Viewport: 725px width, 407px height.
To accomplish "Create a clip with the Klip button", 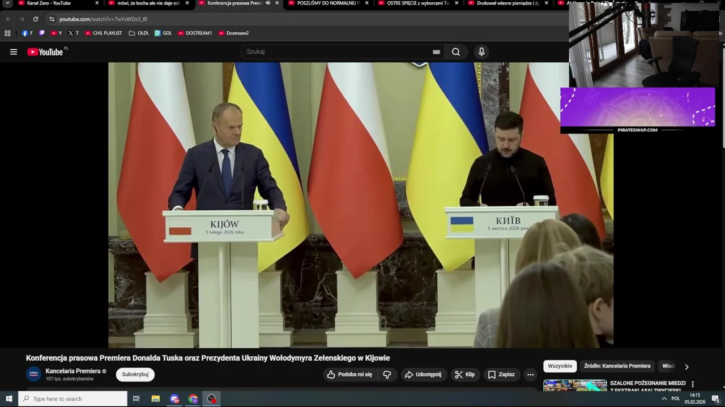I will (x=464, y=374).
